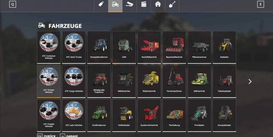Select the LKW truck category
This screenshot has height=137, width=273.
[124, 47]
